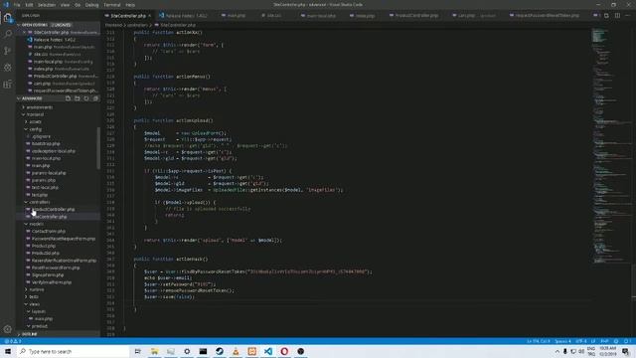Click errors and warnings status bar indicator
The height and width of the screenshot is (358, 636).
13,341
